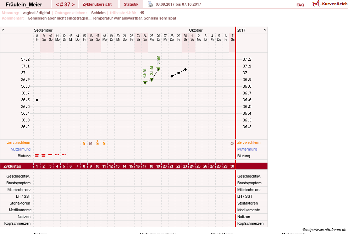Click cycle day 17 in Zyklustag row
The height and width of the screenshot is (234, 348).
tap(144, 166)
